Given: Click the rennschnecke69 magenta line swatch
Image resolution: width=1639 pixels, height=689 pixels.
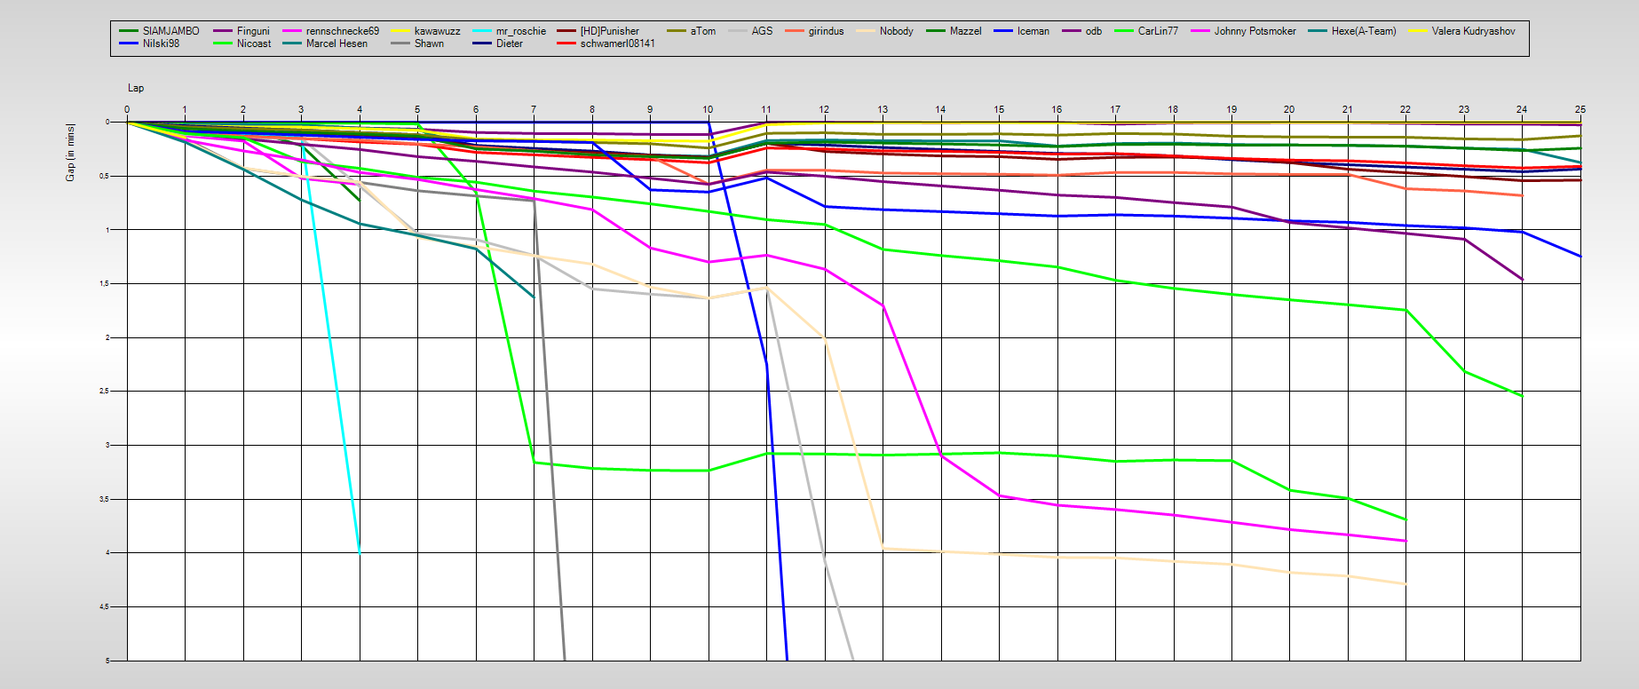Looking at the screenshot, I should pyautogui.click(x=292, y=31).
